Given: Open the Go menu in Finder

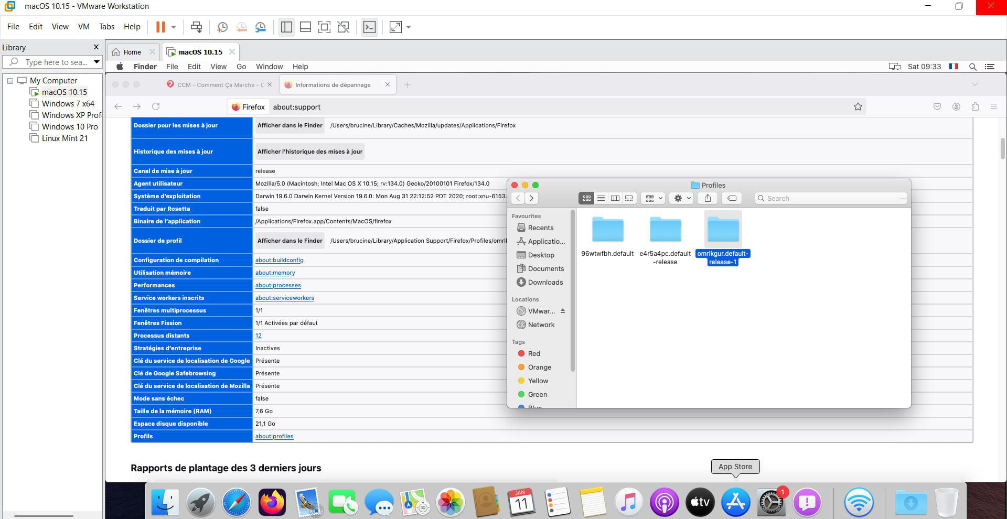Looking at the screenshot, I should tap(241, 67).
